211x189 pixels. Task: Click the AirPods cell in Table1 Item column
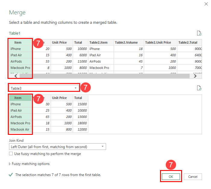click(x=20, y=61)
